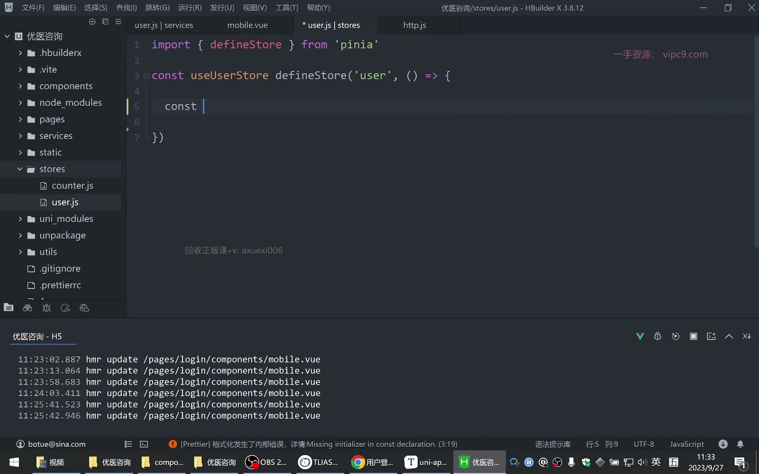The height and width of the screenshot is (474, 759).
Task: Click the collapse all folders icon
Action: point(105,22)
